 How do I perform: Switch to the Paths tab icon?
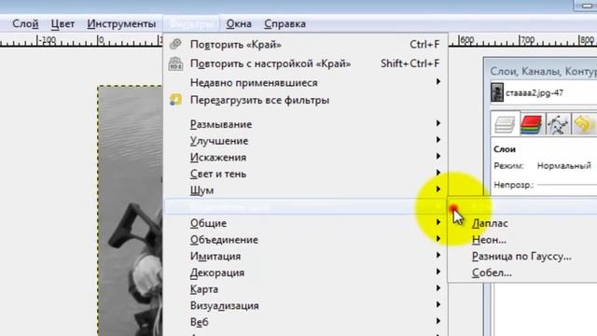click(558, 124)
